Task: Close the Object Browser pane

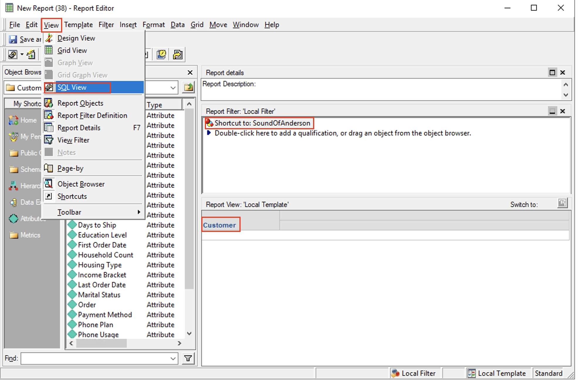Action: tap(190, 72)
